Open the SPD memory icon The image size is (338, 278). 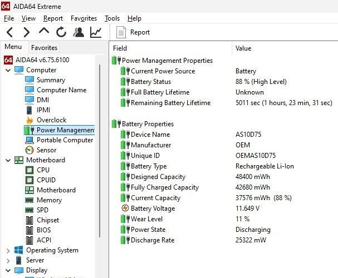coord(30,210)
